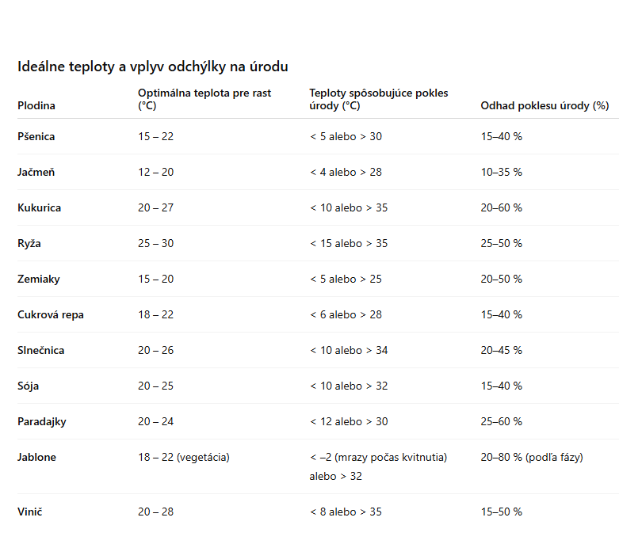
Task: Select the 'Odhad poklesu úrody (%)' header
Action: pyautogui.click(x=544, y=105)
